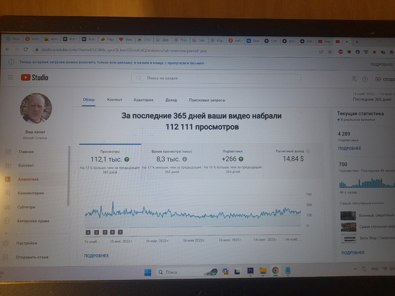Click ПОДРОБНЕЕ under subscriber count 4 289
The image size is (395, 296).
coord(350,148)
